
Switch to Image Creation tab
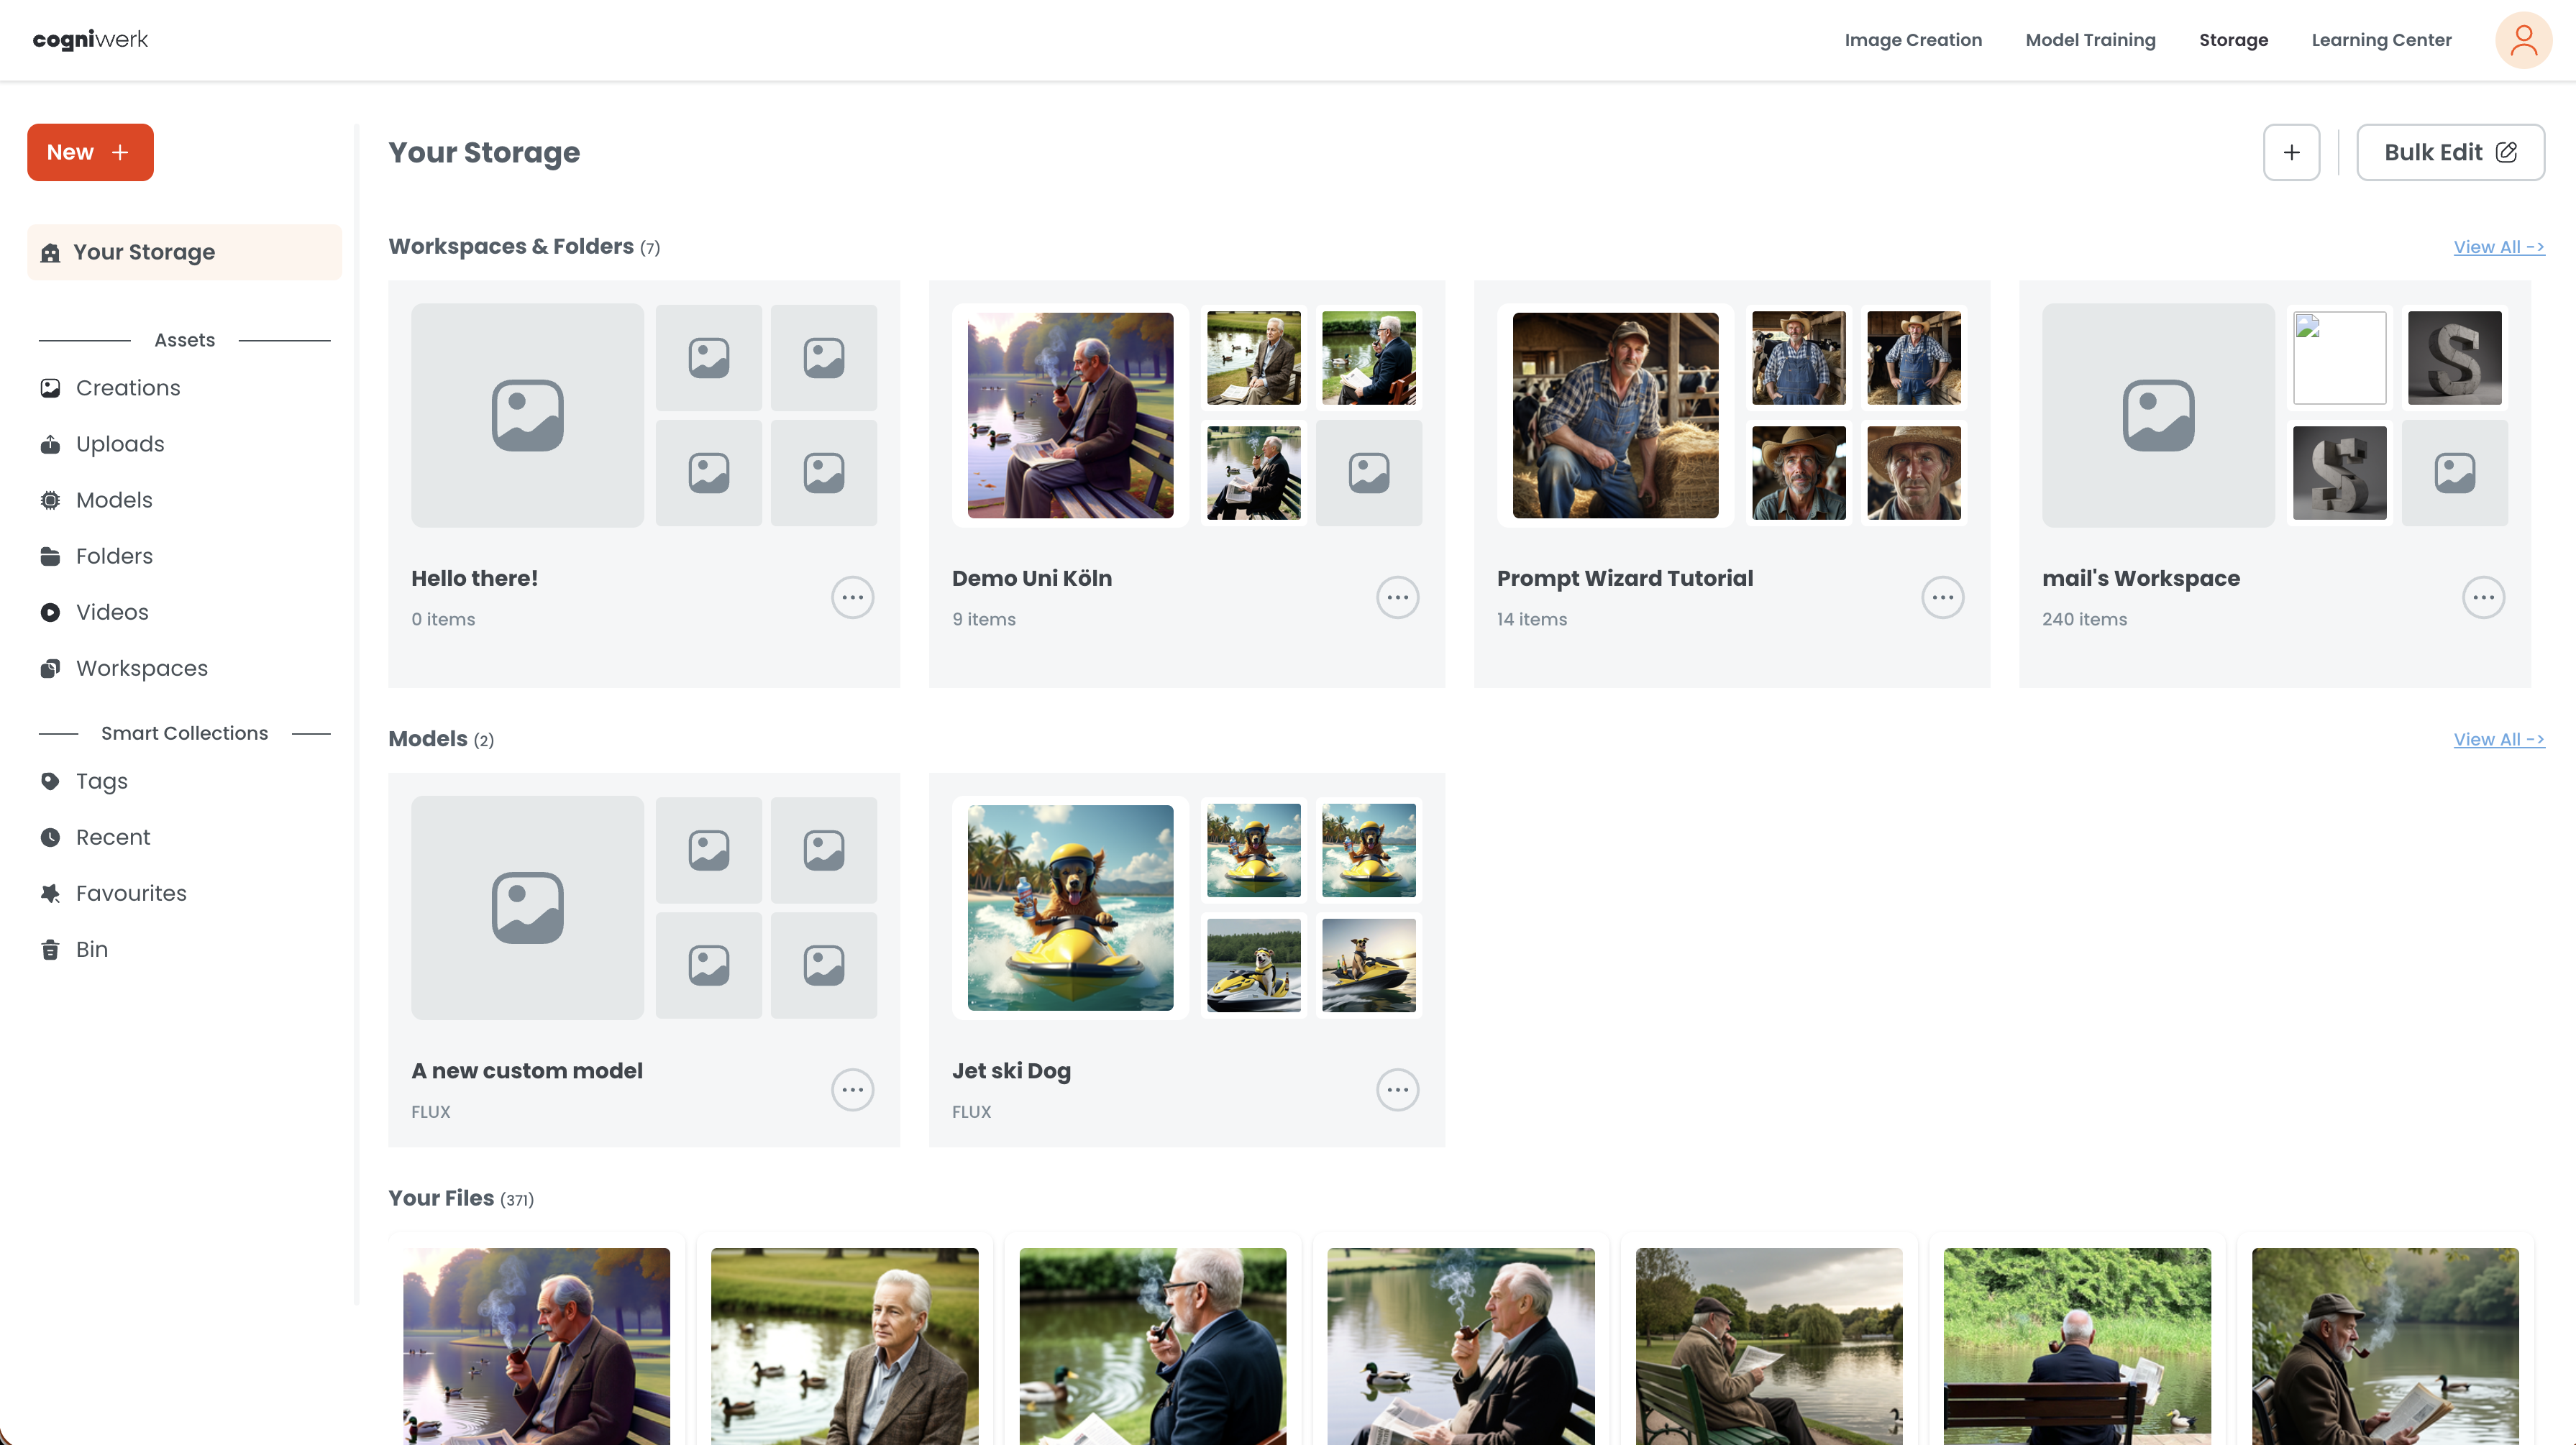click(1912, 40)
